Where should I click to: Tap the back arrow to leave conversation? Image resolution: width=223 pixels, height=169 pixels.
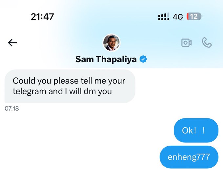[12, 43]
